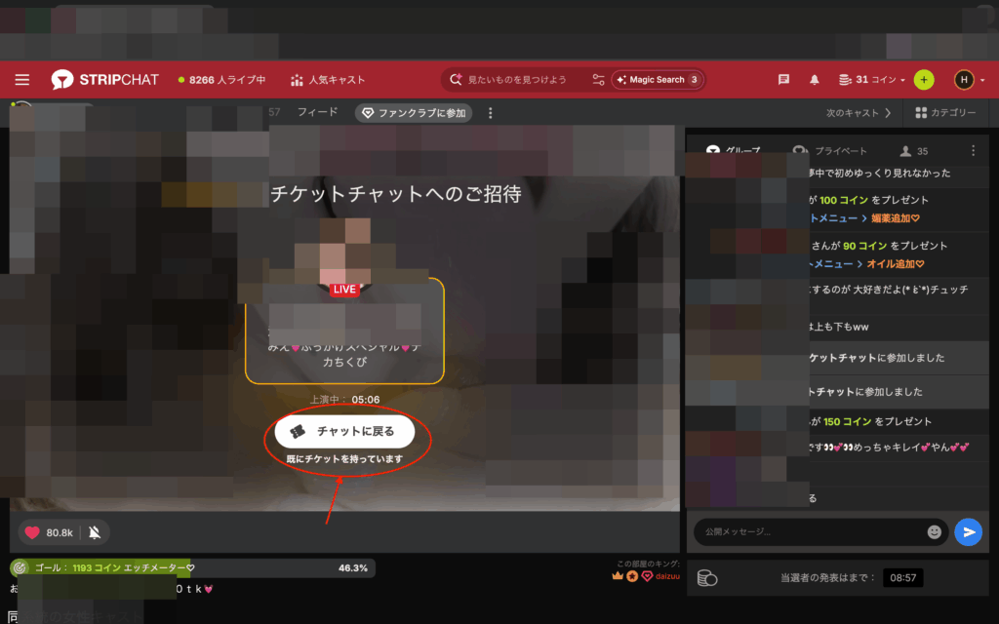The width and height of the screenshot is (999, 624).
Task: Open the コイン dropdown in the top bar
Action: pos(866,79)
